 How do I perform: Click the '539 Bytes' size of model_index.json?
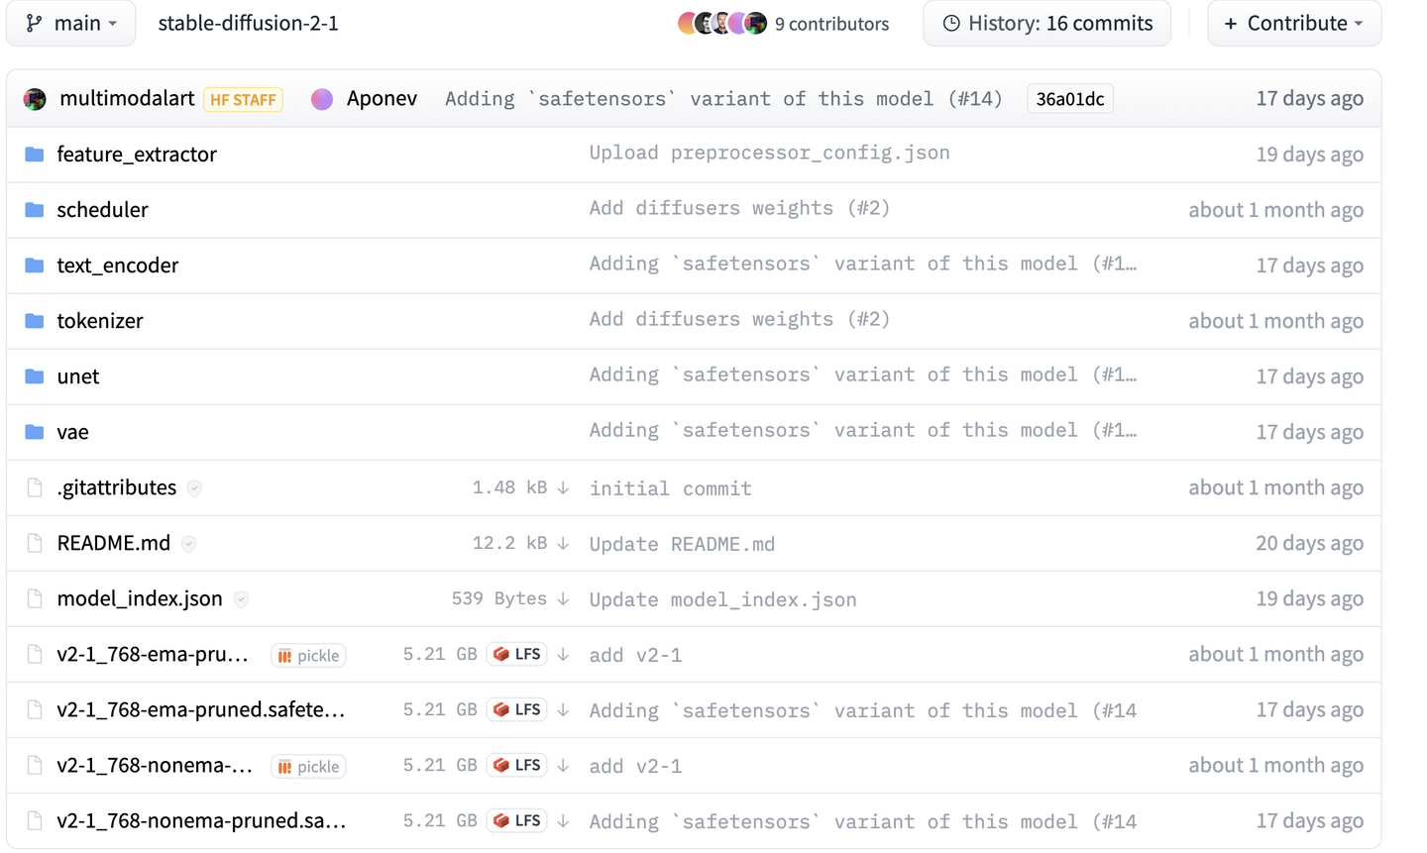499,598
